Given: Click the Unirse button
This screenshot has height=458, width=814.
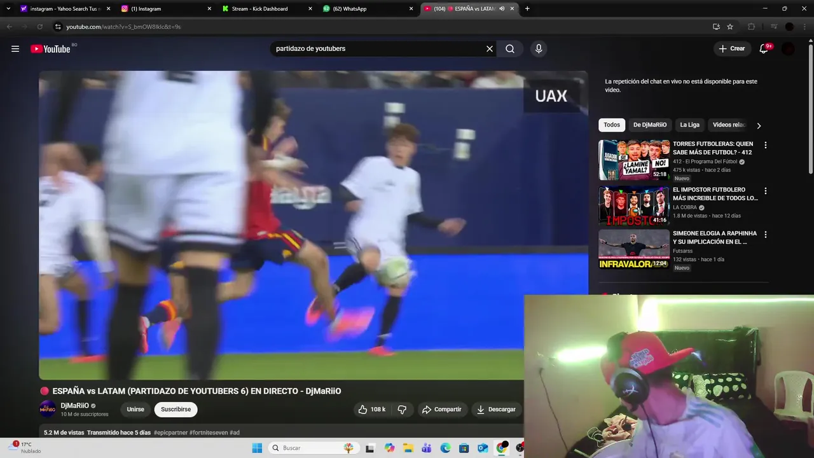Looking at the screenshot, I should coord(135,410).
